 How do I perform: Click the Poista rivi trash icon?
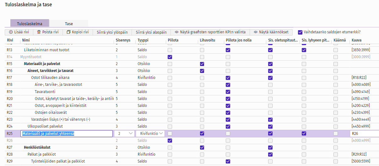click(x=39, y=32)
